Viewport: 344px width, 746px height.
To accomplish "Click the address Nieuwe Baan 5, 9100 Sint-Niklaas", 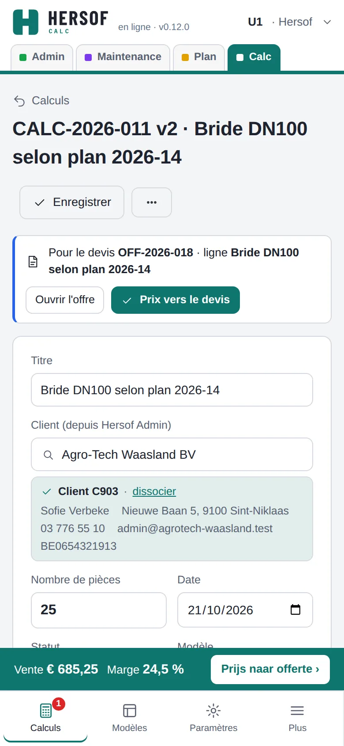I will 205,511.
